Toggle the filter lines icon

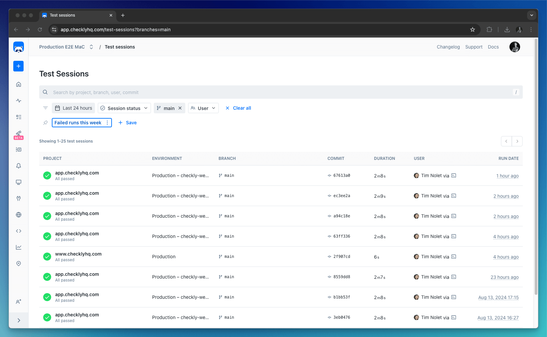[46, 108]
